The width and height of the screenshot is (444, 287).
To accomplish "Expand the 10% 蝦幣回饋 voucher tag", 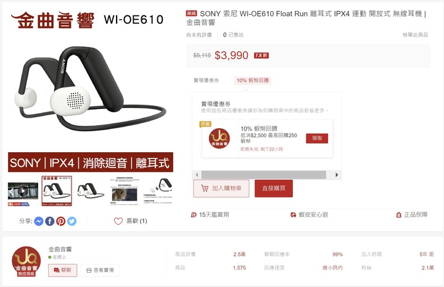I will (x=253, y=81).
